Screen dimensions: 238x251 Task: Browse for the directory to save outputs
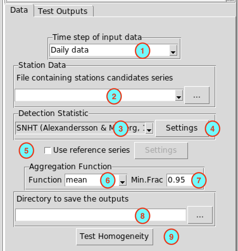click(200, 215)
